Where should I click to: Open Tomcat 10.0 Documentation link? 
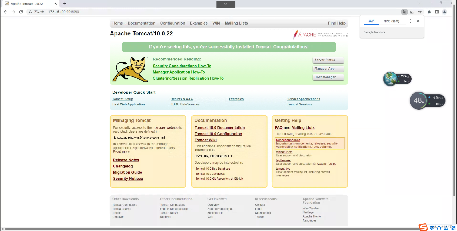(x=220, y=128)
